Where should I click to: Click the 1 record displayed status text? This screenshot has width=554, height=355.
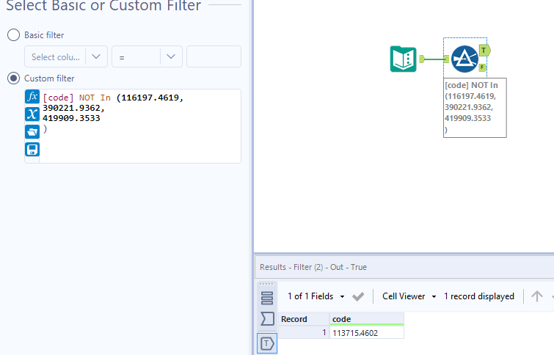pos(478,296)
